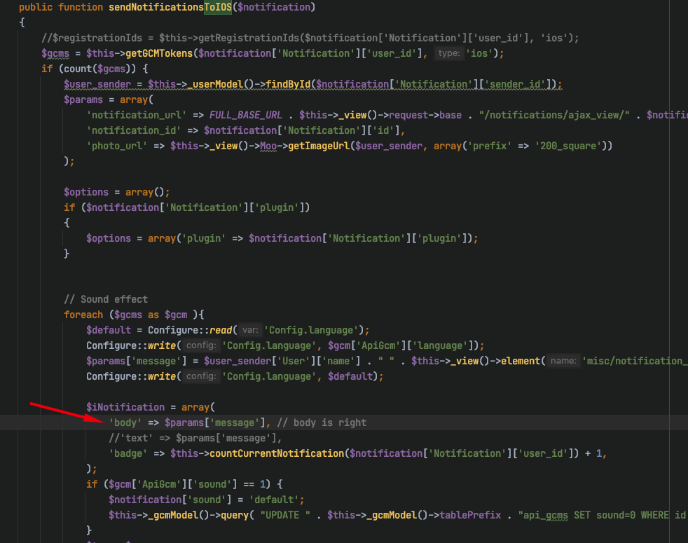Click the 'body' array key

[x=125, y=422]
